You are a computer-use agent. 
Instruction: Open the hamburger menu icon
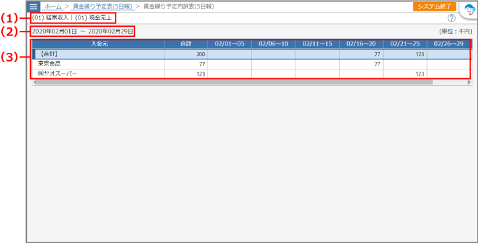point(33,7)
